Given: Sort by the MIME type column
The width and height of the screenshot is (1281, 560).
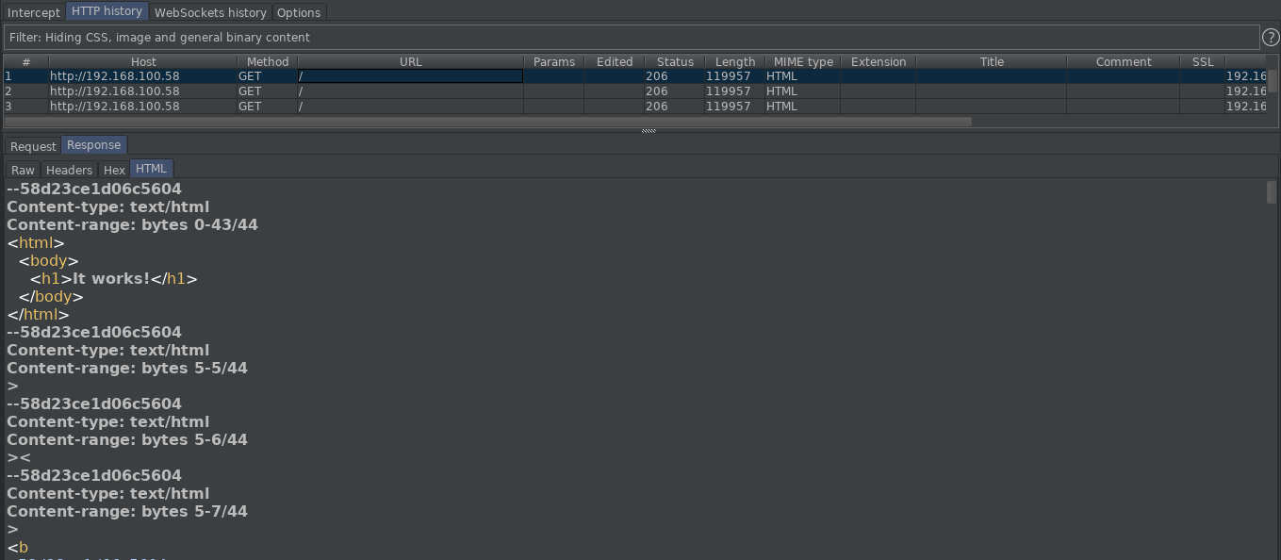Looking at the screenshot, I should coord(802,61).
